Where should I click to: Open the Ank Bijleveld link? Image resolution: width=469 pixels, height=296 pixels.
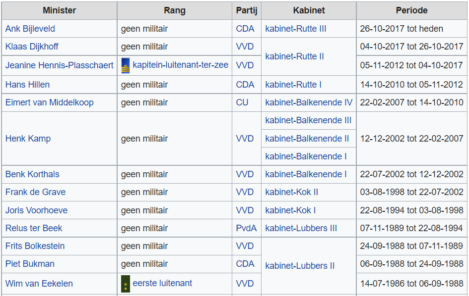30,29
